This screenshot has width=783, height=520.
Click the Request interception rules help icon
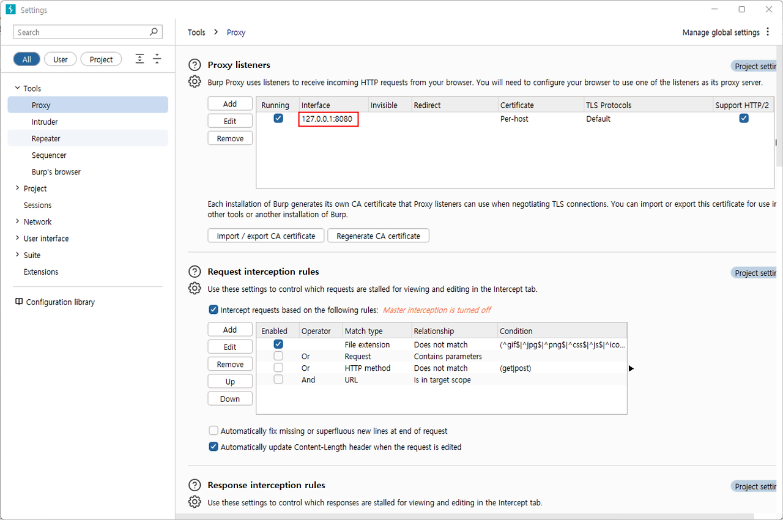pos(195,272)
